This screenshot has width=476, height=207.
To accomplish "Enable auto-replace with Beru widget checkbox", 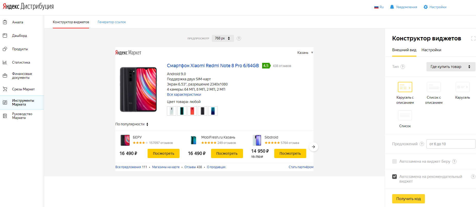I will (394, 161).
